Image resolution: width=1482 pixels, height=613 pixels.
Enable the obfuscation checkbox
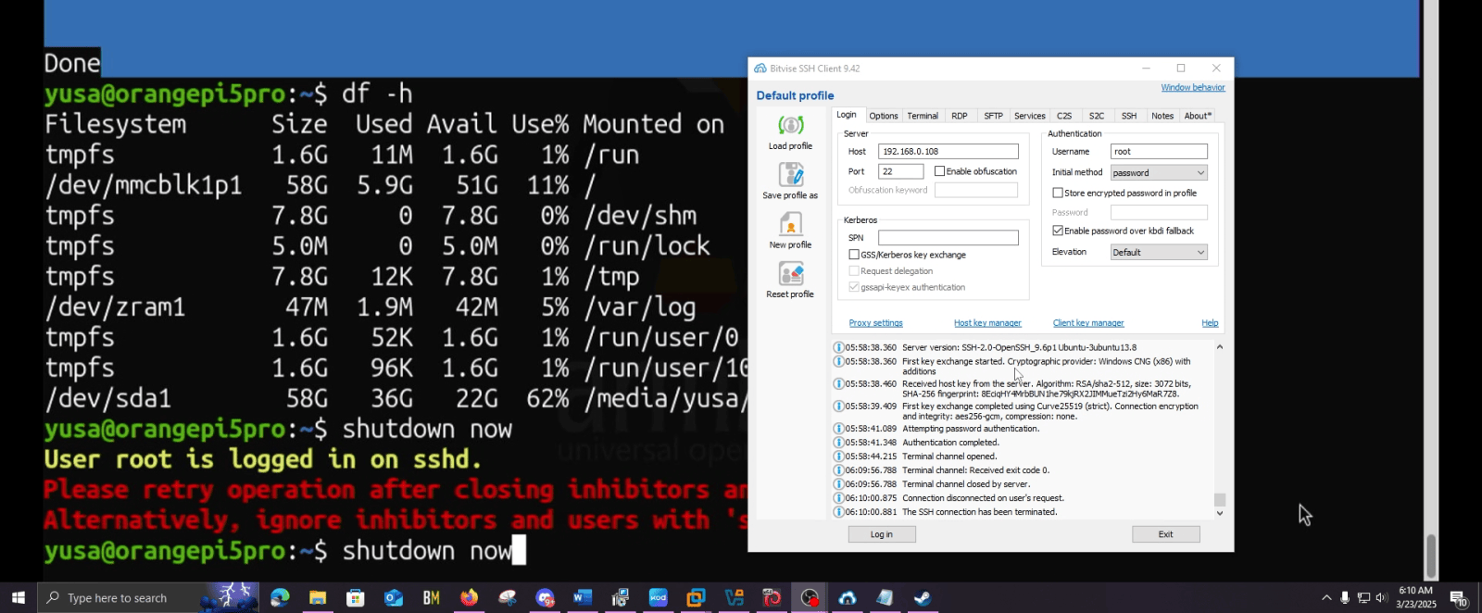[x=940, y=171]
